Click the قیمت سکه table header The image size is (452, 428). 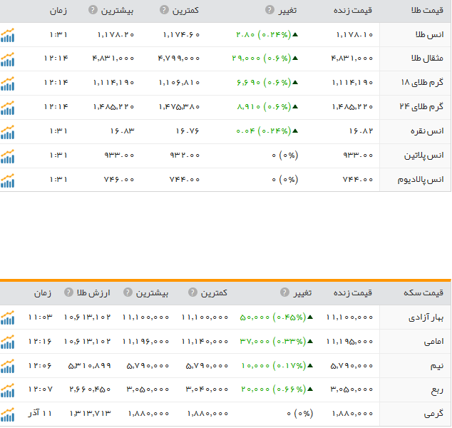pos(423,292)
